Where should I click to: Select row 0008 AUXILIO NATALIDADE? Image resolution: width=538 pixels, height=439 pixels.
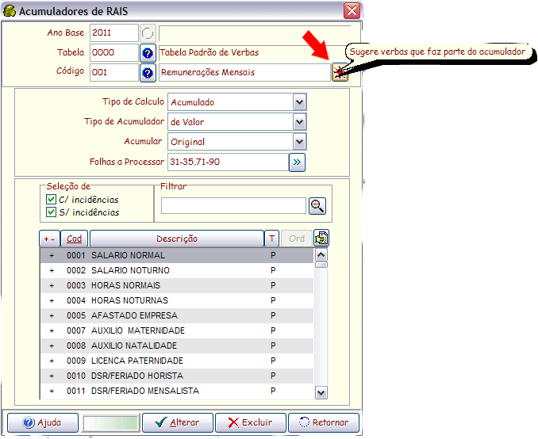tap(177, 345)
